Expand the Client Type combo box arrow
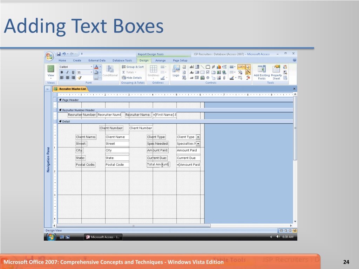Viewport: 359px width, 269px height. 198,137
